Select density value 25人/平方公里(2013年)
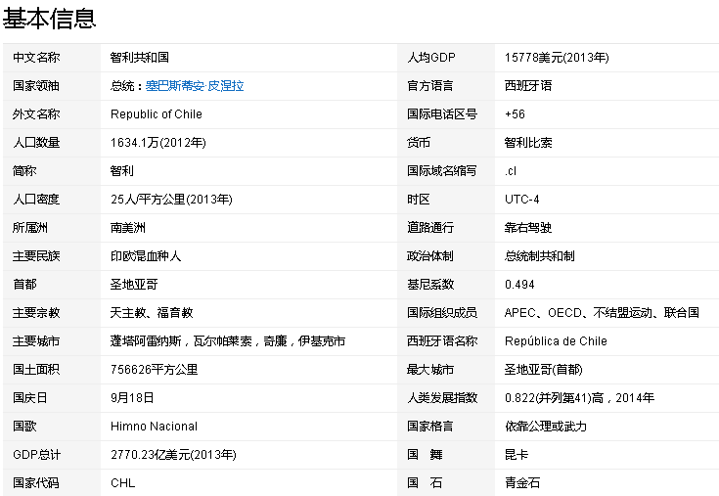Screen dimensions: 719x496 click(171, 200)
